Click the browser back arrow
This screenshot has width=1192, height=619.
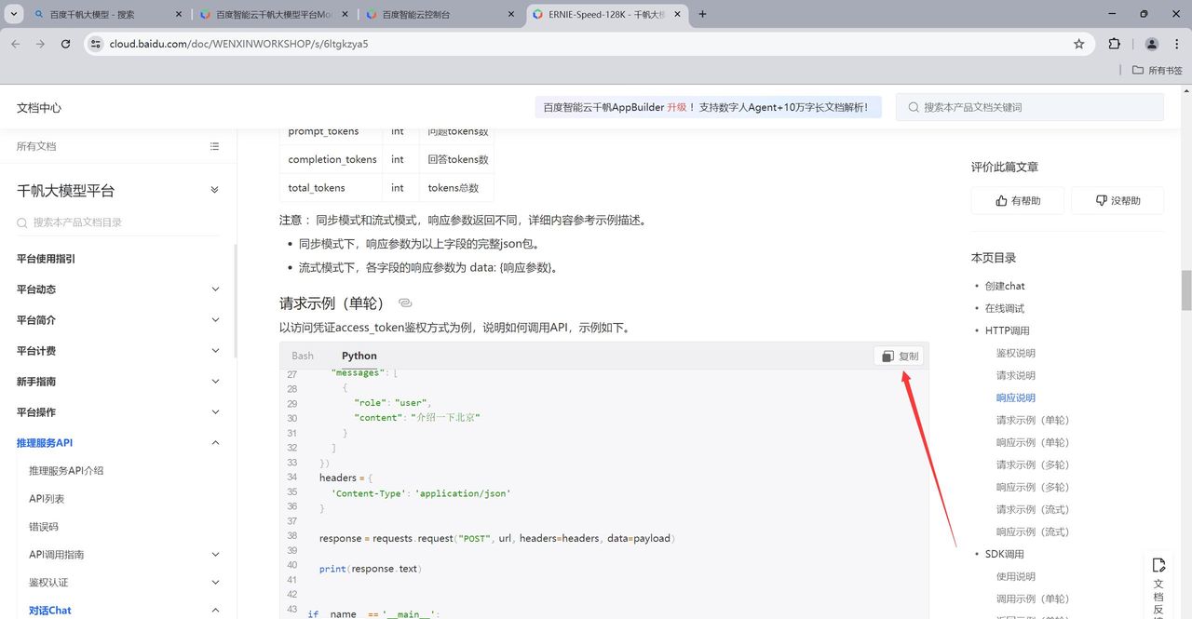pos(16,44)
